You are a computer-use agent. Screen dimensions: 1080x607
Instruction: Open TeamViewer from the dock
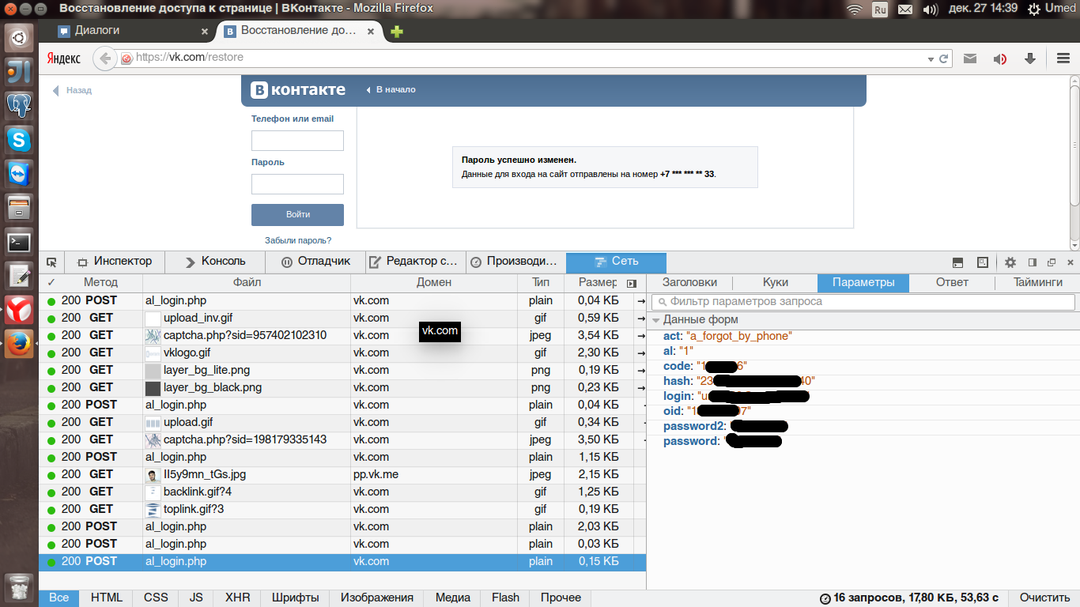(19, 173)
